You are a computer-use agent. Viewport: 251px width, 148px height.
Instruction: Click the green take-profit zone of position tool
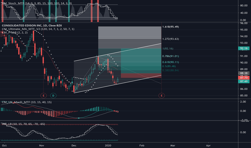[x=141, y=61]
